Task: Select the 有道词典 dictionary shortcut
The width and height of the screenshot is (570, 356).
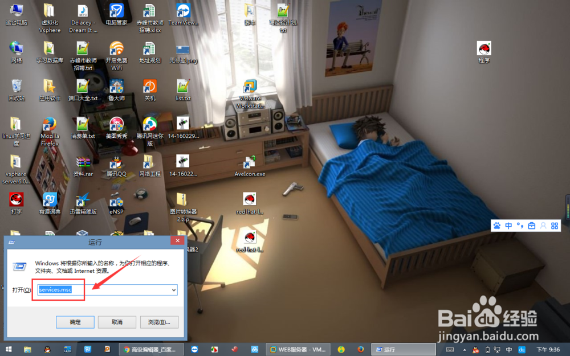Action: pos(50,203)
